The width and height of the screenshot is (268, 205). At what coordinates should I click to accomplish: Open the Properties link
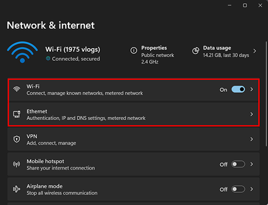154,48
